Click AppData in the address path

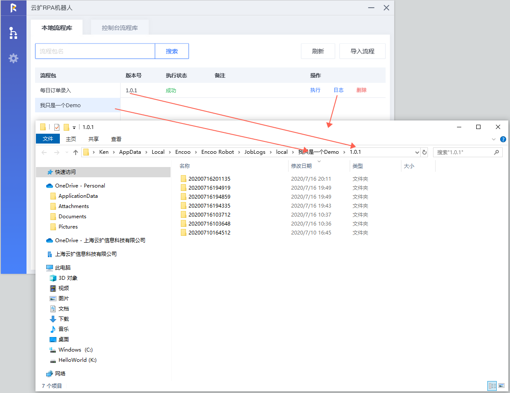pyautogui.click(x=130, y=152)
